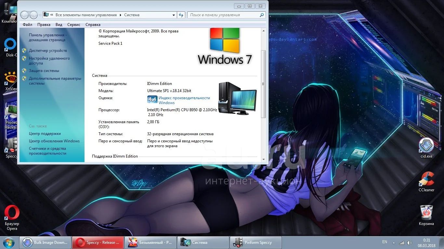
Task: Open the Правка menu
Action: (44, 25)
